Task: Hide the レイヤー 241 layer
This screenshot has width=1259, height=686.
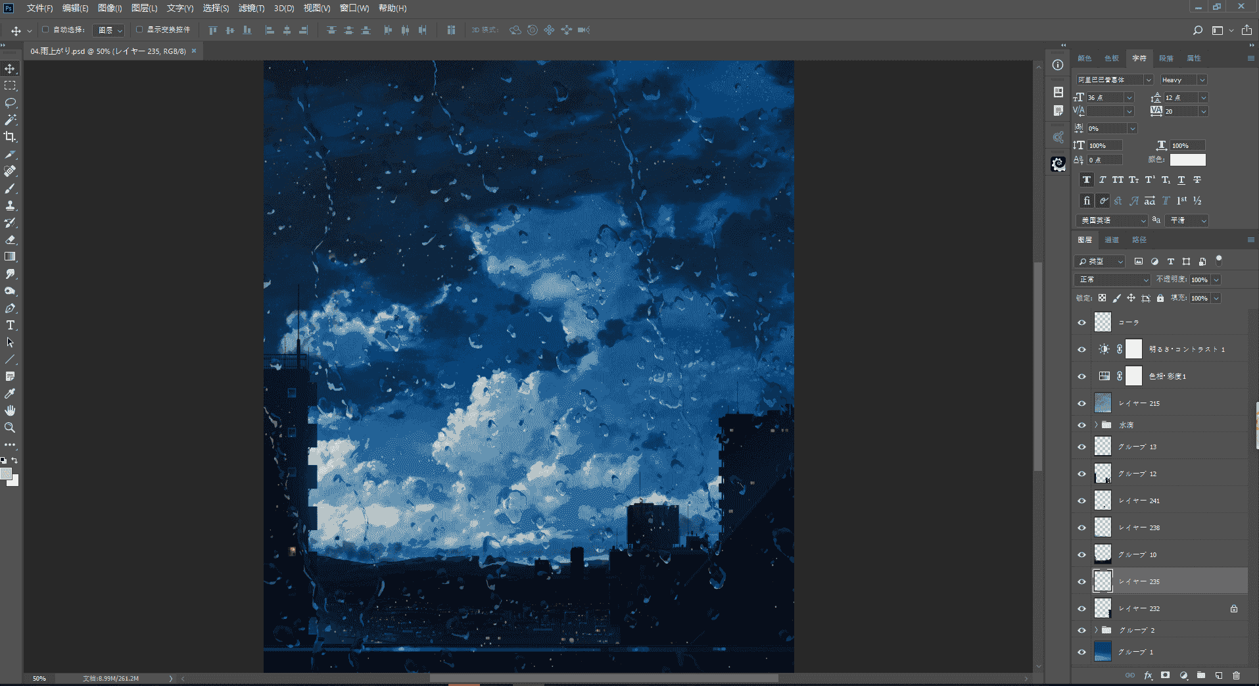Action: 1081,501
